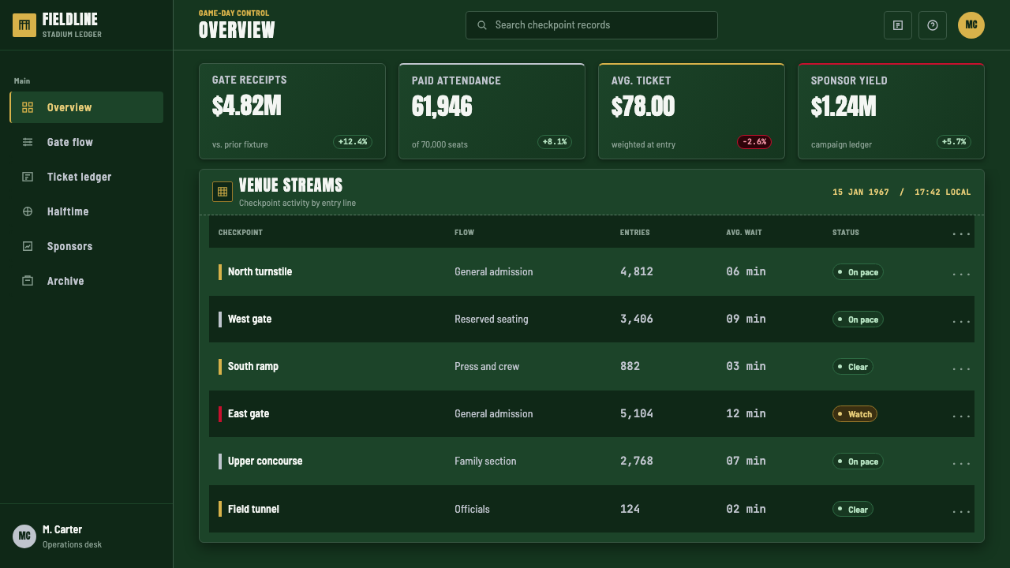1010x568 pixels.
Task: Open row options for Field tunnel
Action: click(x=961, y=510)
